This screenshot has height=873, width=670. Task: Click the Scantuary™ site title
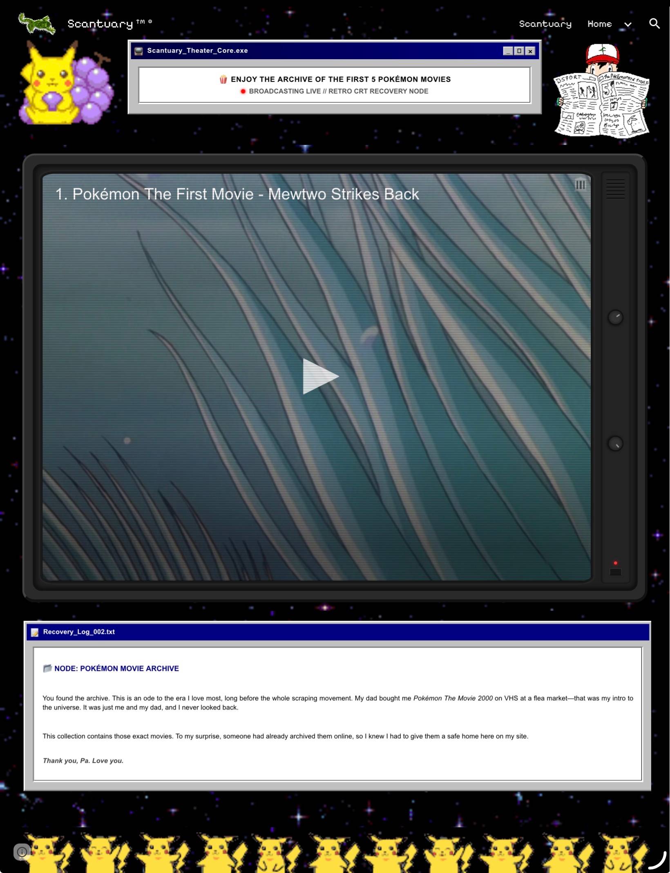[x=109, y=24]
